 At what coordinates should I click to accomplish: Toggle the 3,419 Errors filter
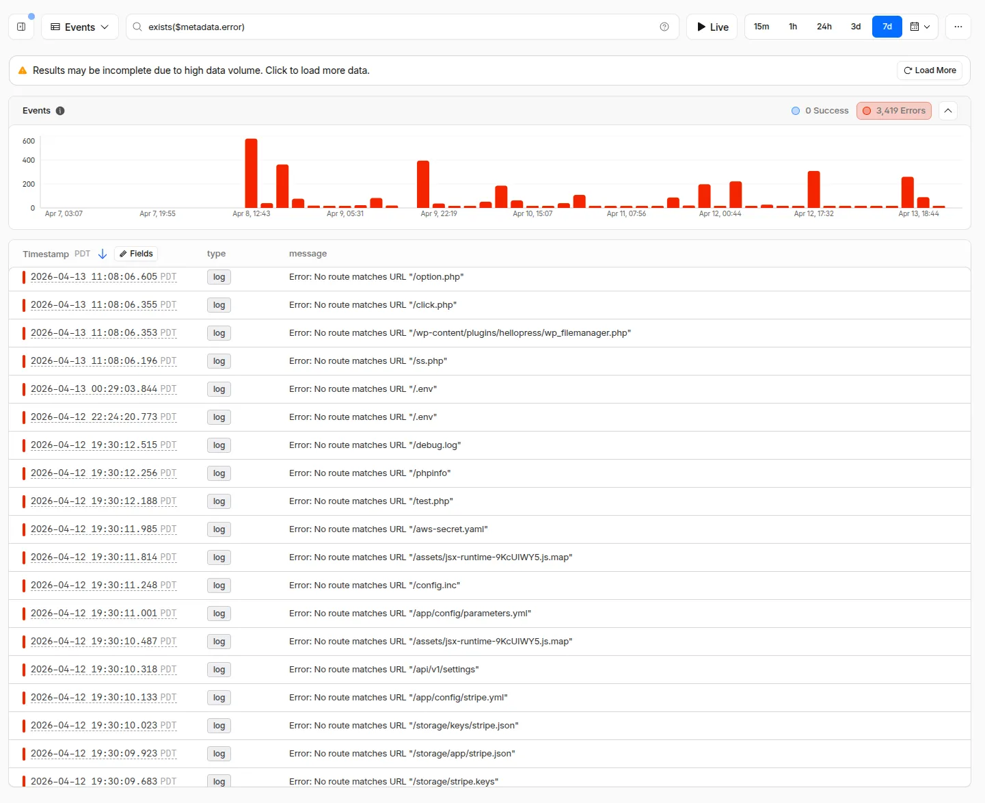894,111
